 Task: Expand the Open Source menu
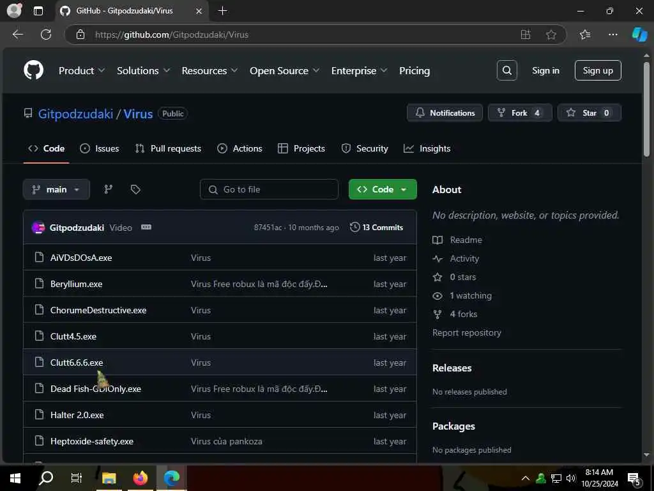284,70
